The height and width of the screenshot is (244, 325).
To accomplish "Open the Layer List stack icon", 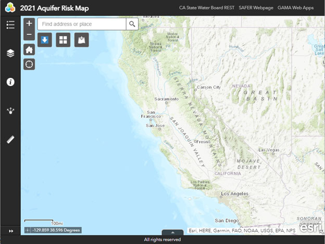I will [10, 53].
